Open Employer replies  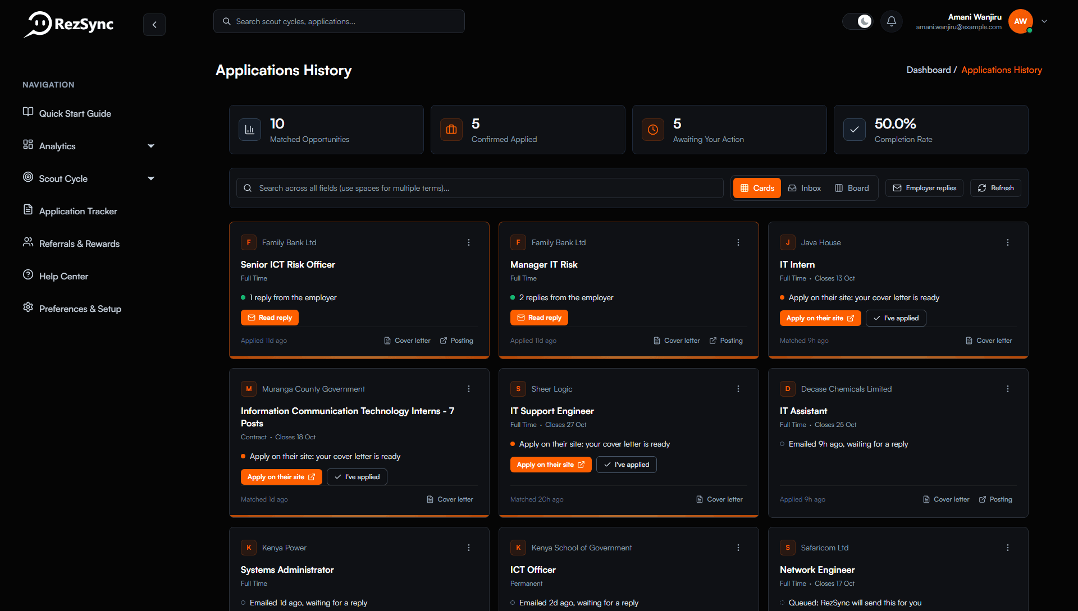(x=925, y=188)
